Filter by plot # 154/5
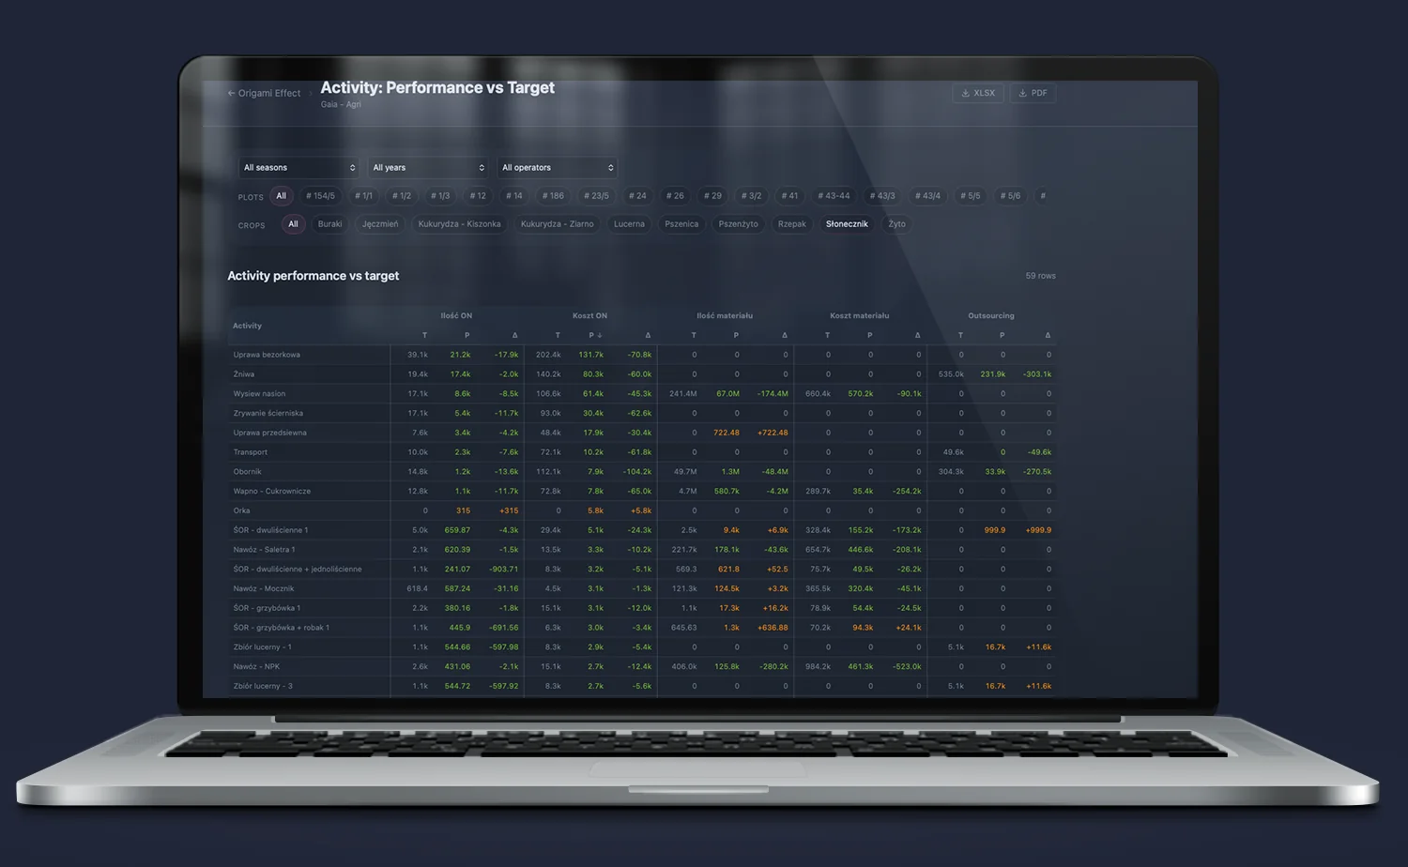The image size is (1408, 867). [320, 196]
